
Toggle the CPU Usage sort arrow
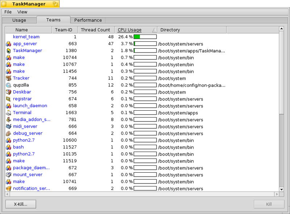pyautogui.click(x=154, y=30)
